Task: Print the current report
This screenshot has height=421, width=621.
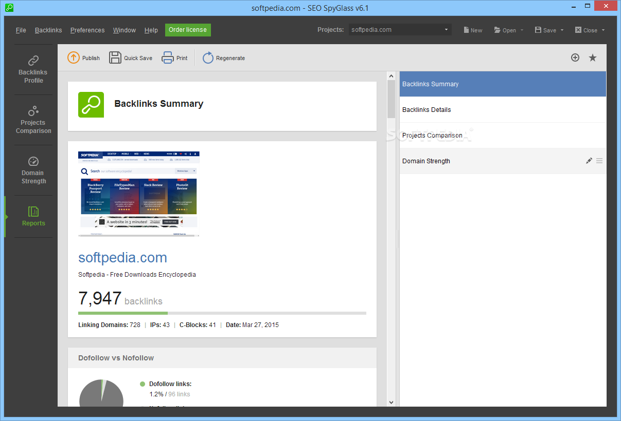Action: (x=175, y=58)
